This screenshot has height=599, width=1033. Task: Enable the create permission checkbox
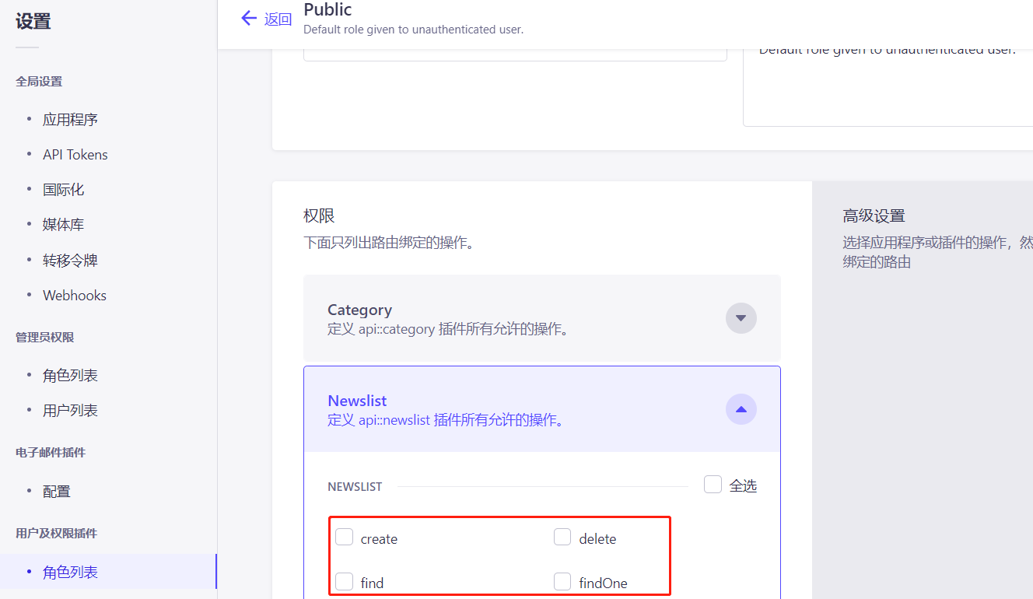point(344,537)
